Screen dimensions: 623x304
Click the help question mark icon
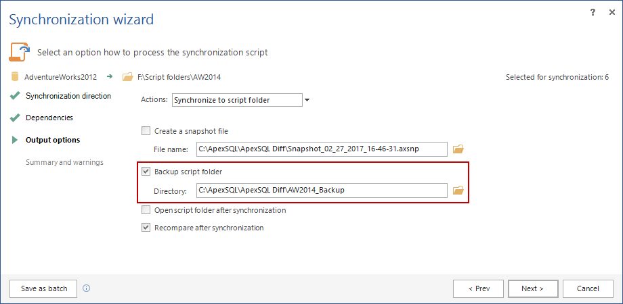tap(593, 12)
